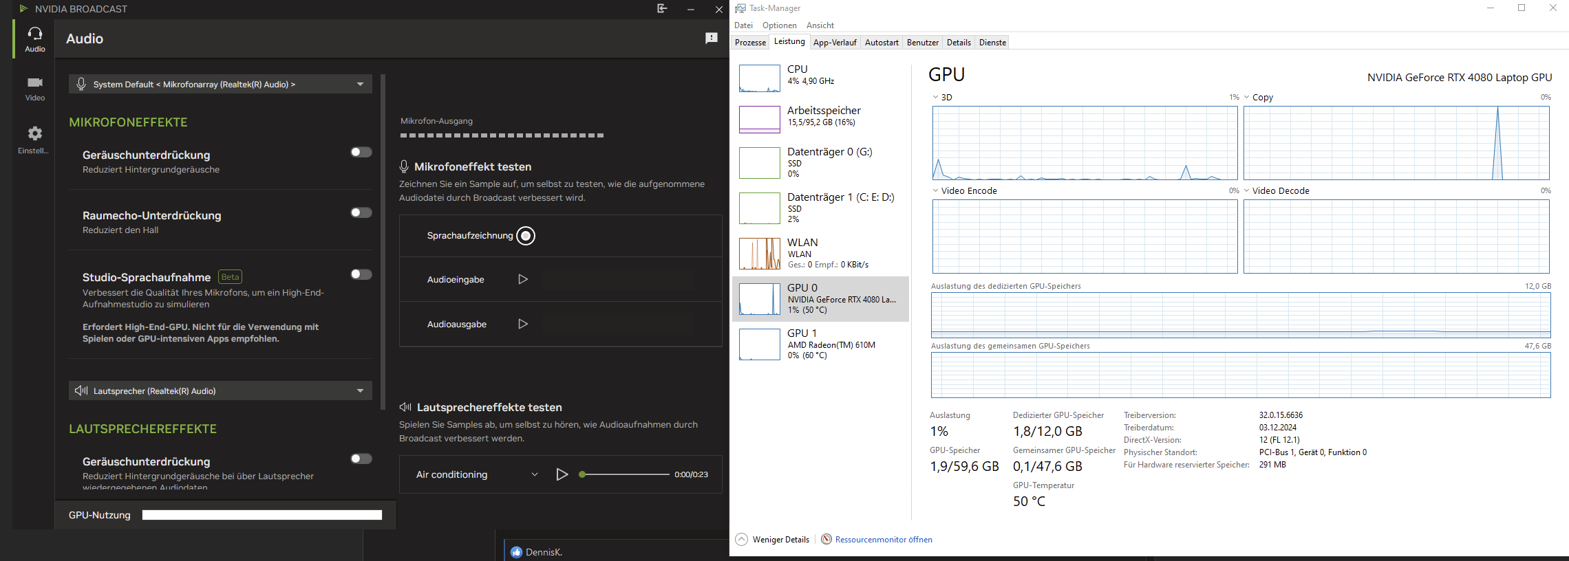Switch to the Details tab
This screenshot has height=561, width=1569.
[959, 43]
